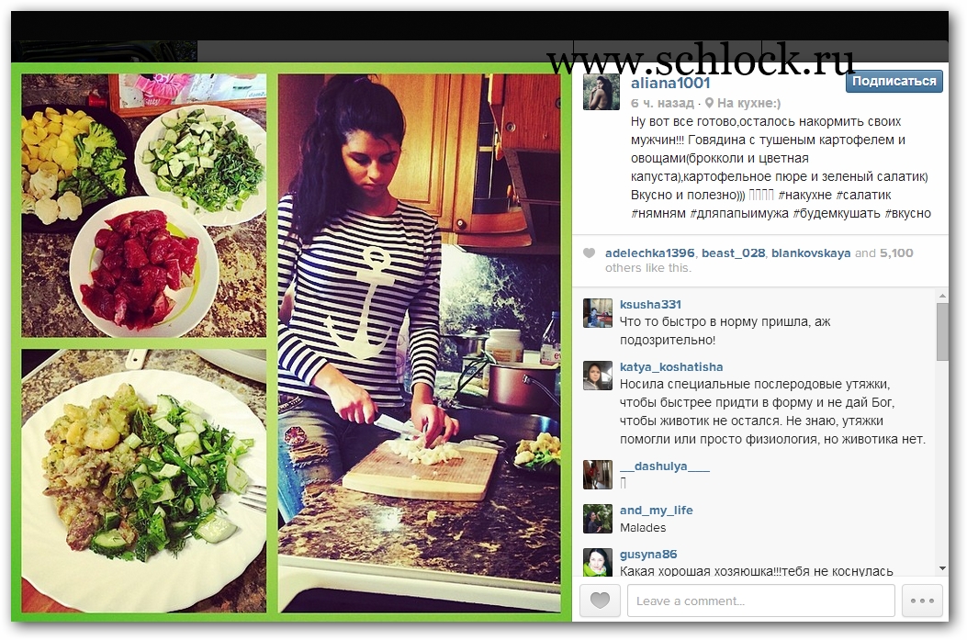This screenshot has height=640, width=967.
Task: Open katya_koshatisha commenter avatar
Action: (x=598, y=376)
